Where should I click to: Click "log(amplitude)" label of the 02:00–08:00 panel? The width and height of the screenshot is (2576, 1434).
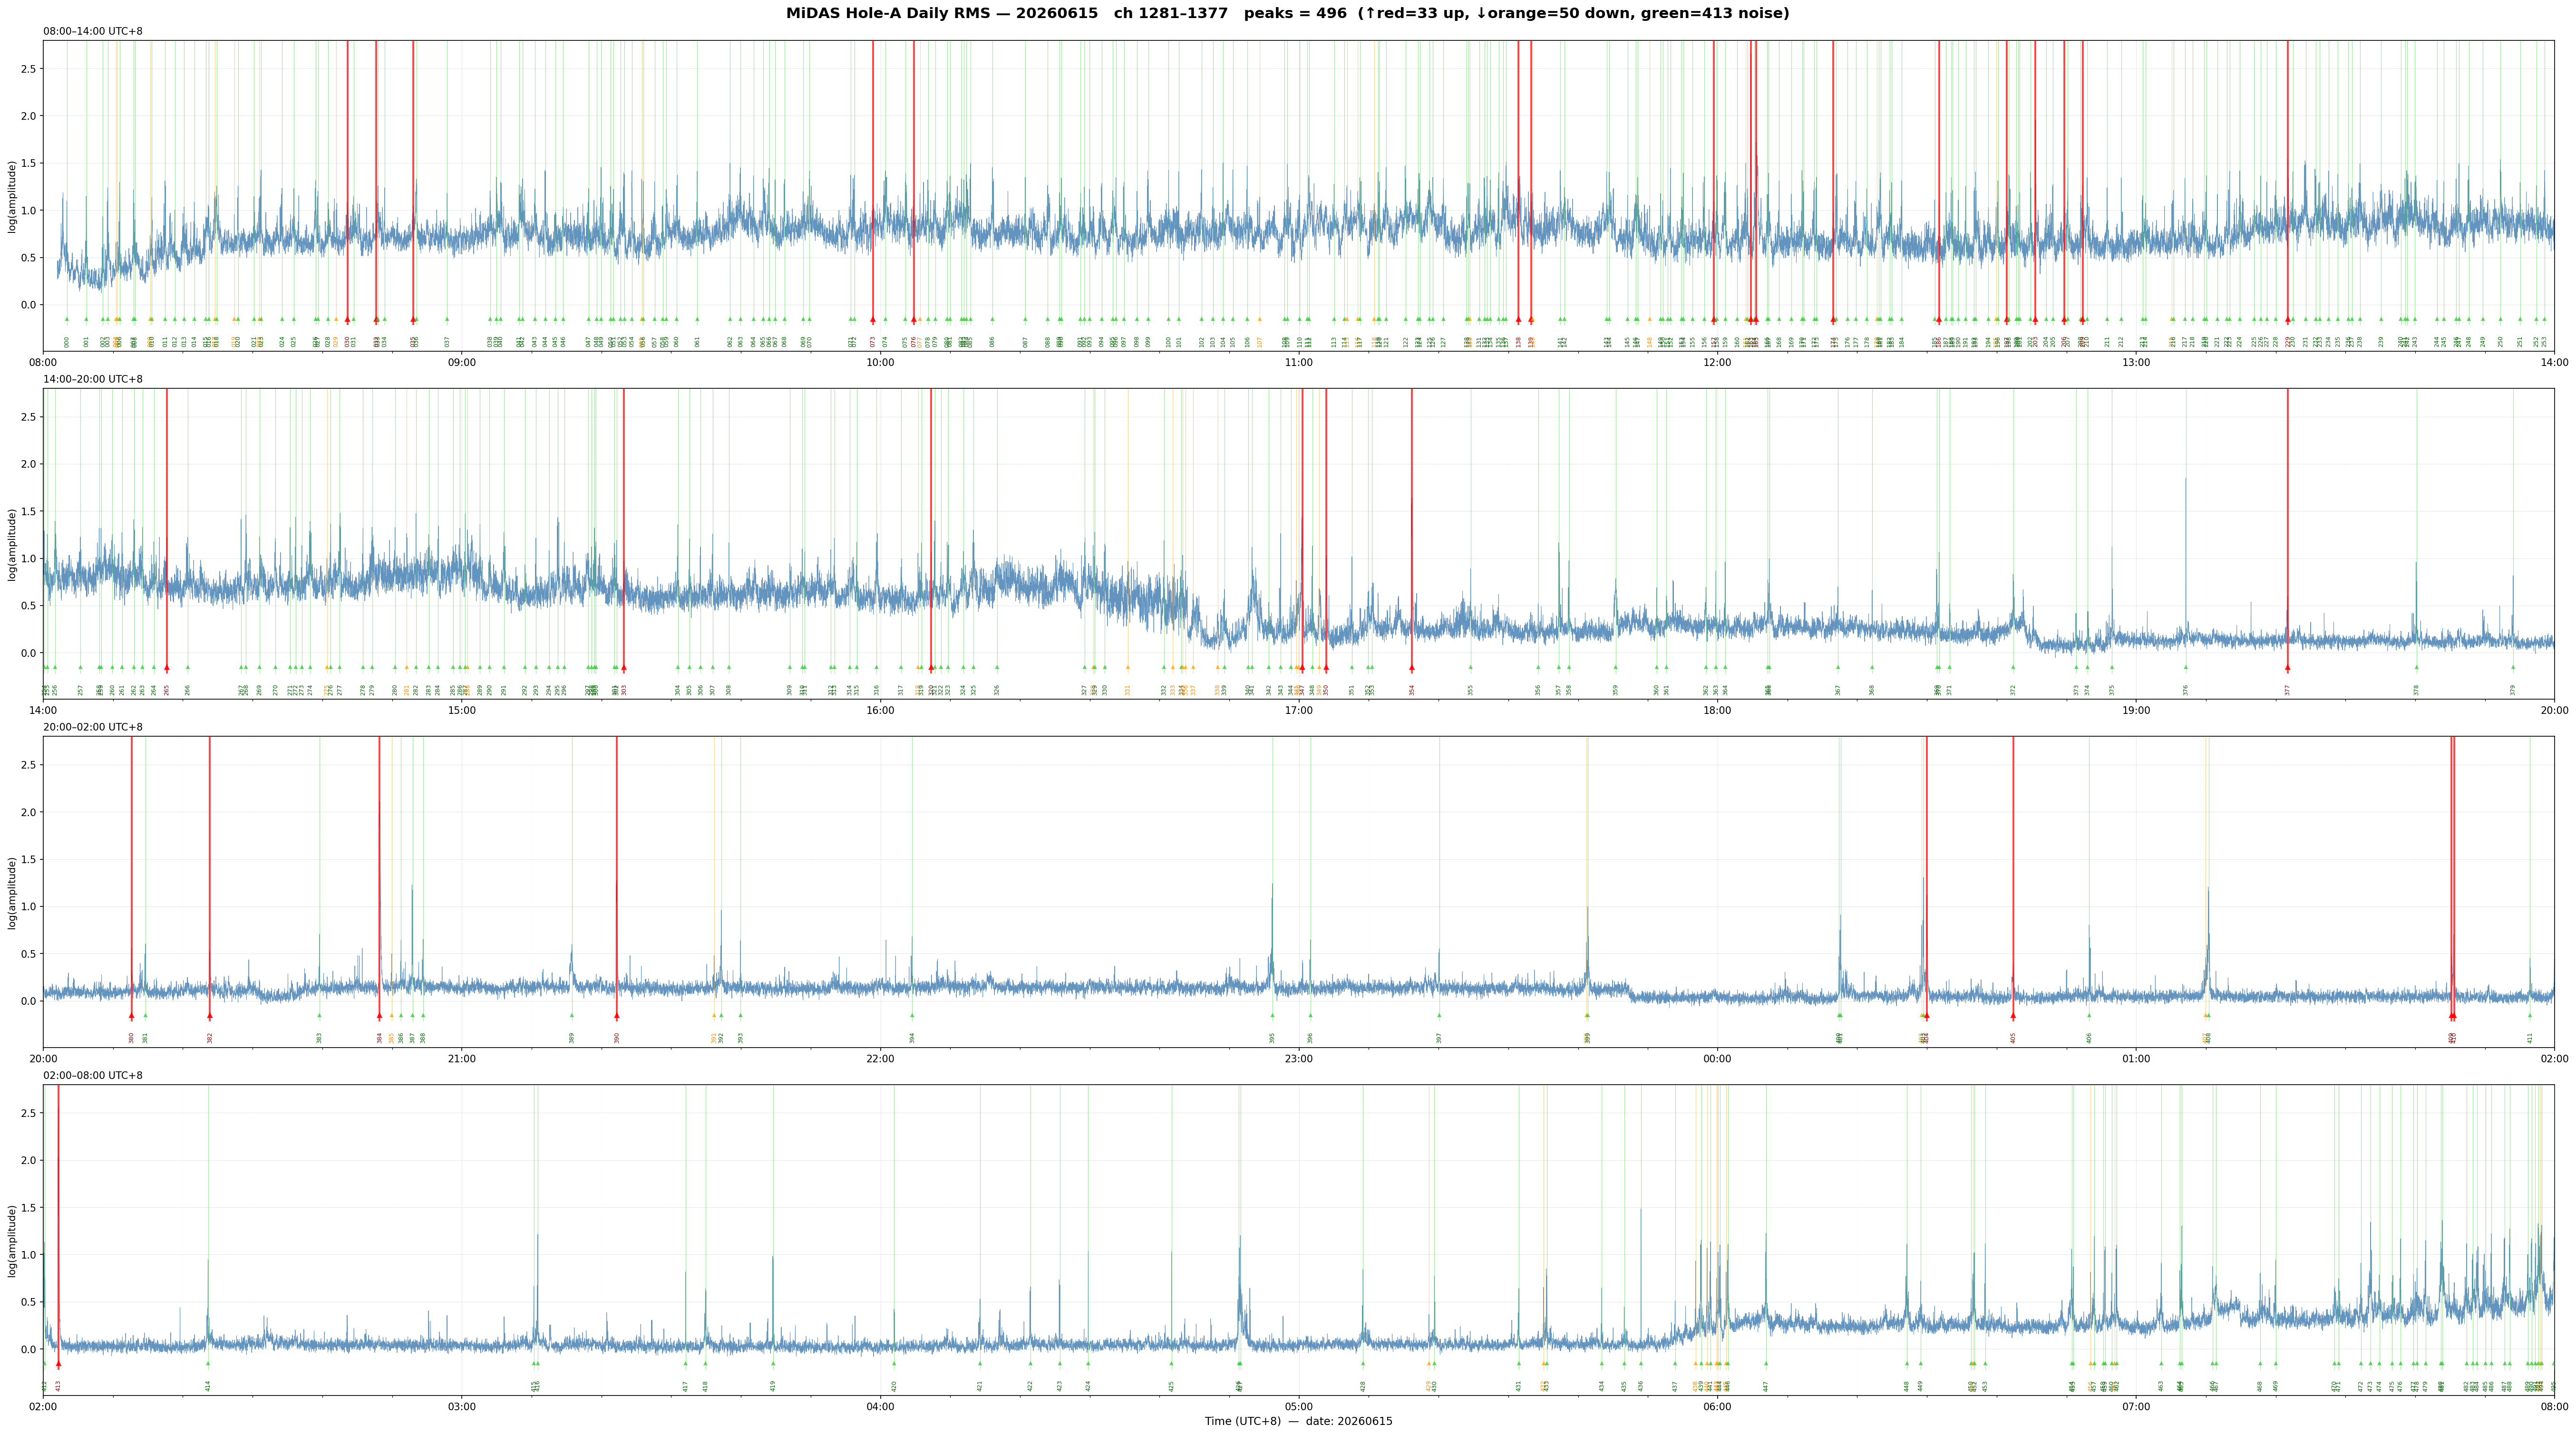point(12,1240)
